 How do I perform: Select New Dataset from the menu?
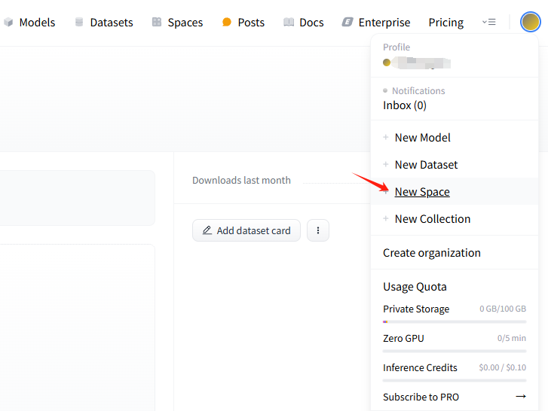pyautogui.click(x=426, y=165)
